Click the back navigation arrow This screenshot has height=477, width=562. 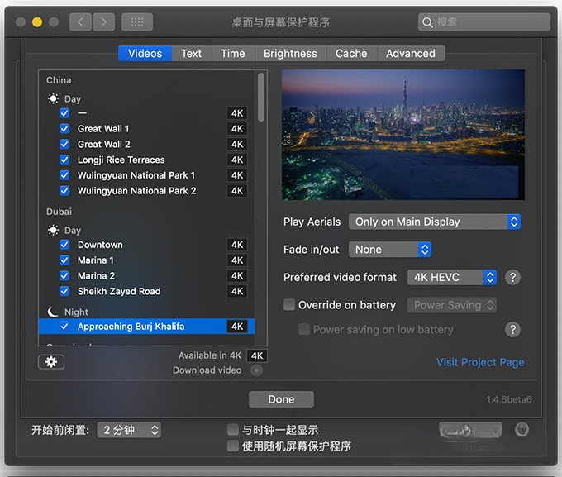coord(80,22)
